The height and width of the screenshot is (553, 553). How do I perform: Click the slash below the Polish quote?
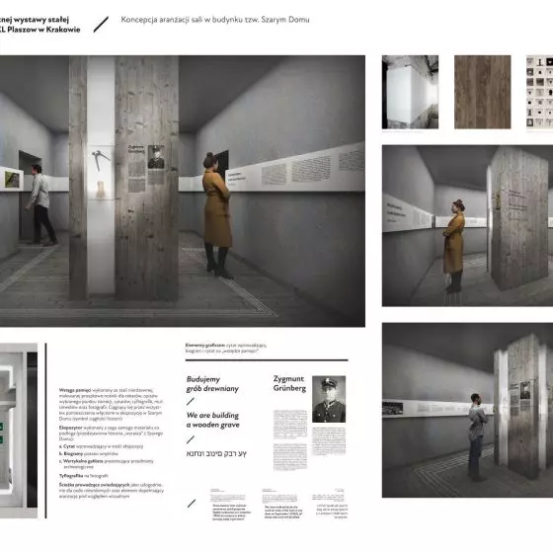[191, 401]
